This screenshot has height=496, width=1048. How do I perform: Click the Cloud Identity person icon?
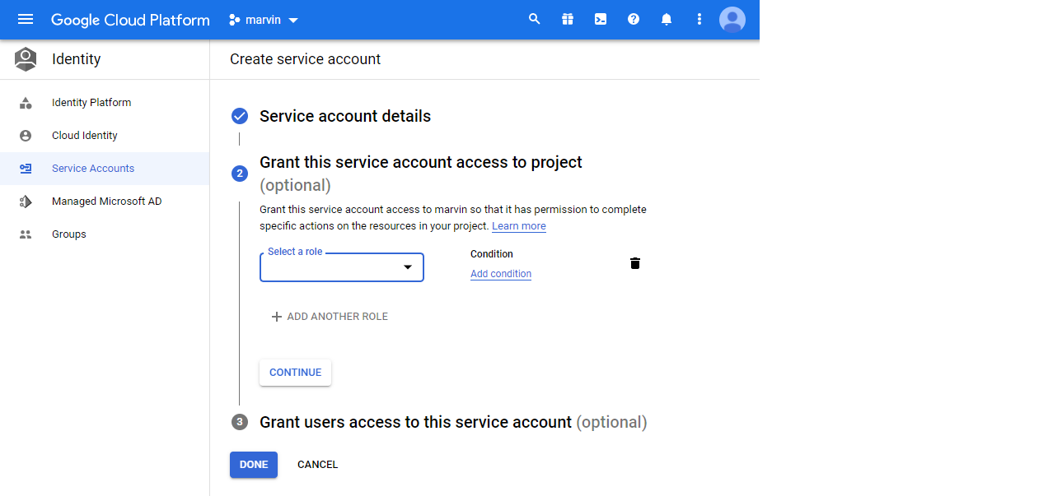26,136
